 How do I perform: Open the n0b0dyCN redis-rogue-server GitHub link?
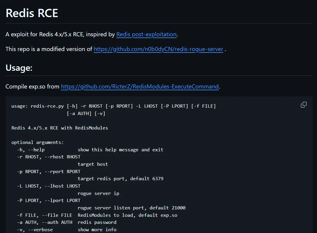[158, 49]
